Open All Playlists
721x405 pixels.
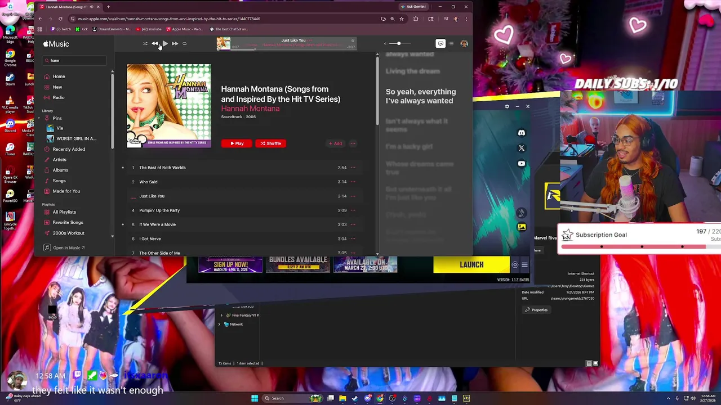(x=64, y=212)
